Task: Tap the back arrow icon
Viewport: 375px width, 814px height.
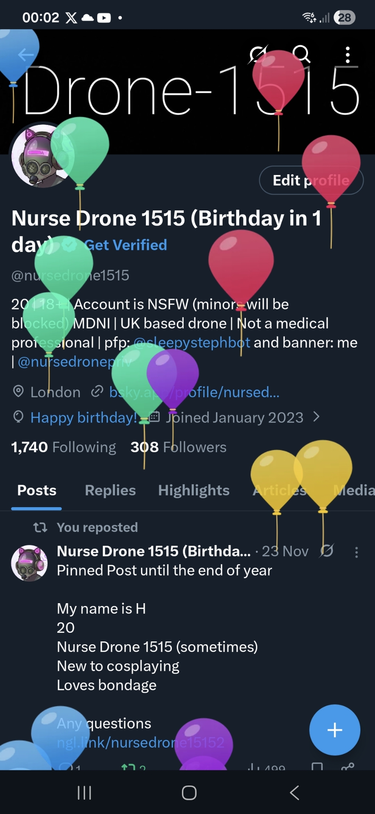Action: [x=26, y=54]
